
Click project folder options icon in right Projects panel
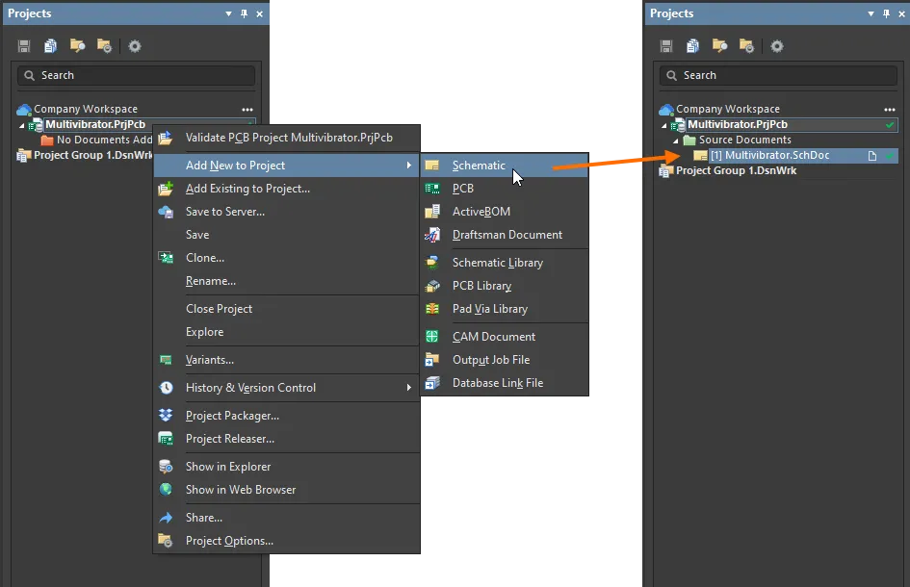click(747, 46)
